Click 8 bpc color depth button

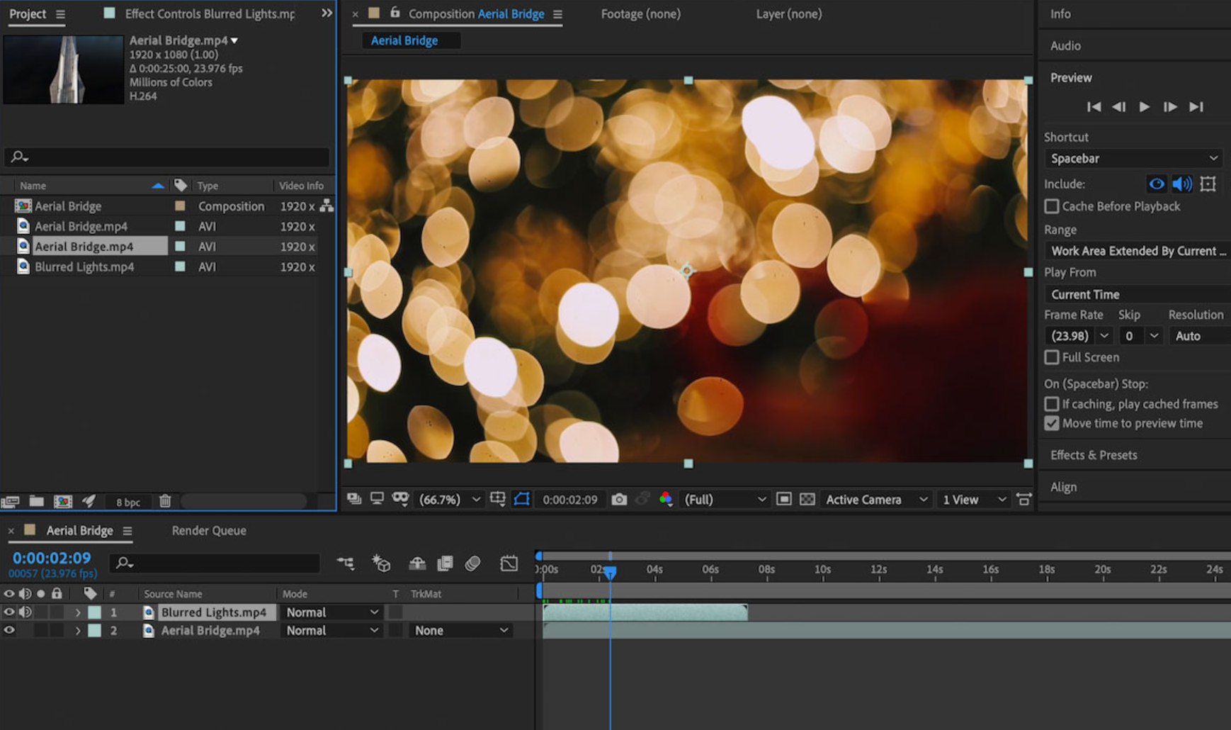coord(128,502)
